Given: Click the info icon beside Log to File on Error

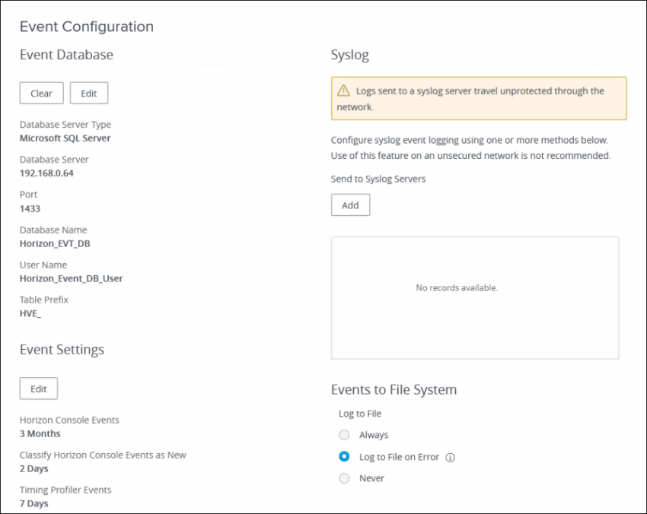Looking at the screenshot, I should (x=451, y=457).
